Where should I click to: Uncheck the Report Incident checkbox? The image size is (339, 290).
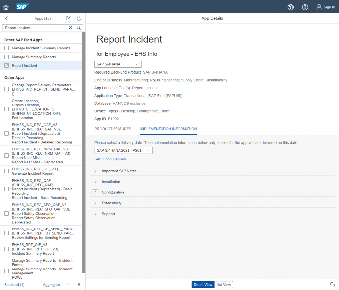(7, 66)
